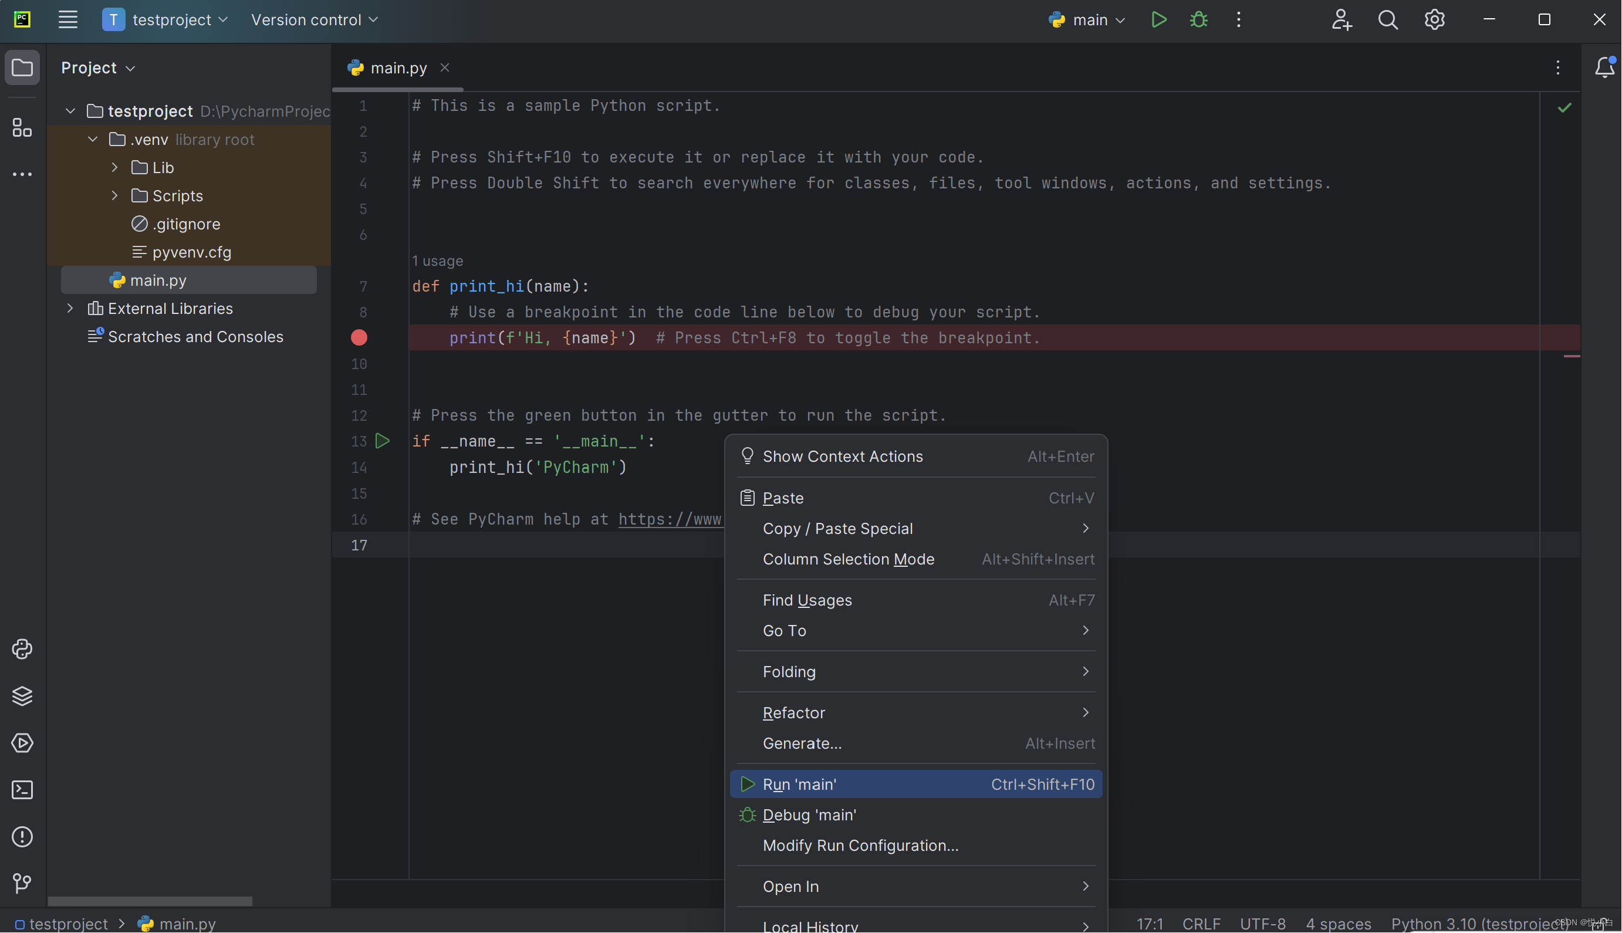Click the CRLF line separator indicator
The image size is (1622, 933).
pyautogui.click(x=1201, y=924)
